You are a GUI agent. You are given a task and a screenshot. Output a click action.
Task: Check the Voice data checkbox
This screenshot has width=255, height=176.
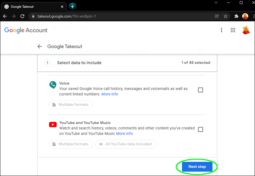tap(200, 90)
